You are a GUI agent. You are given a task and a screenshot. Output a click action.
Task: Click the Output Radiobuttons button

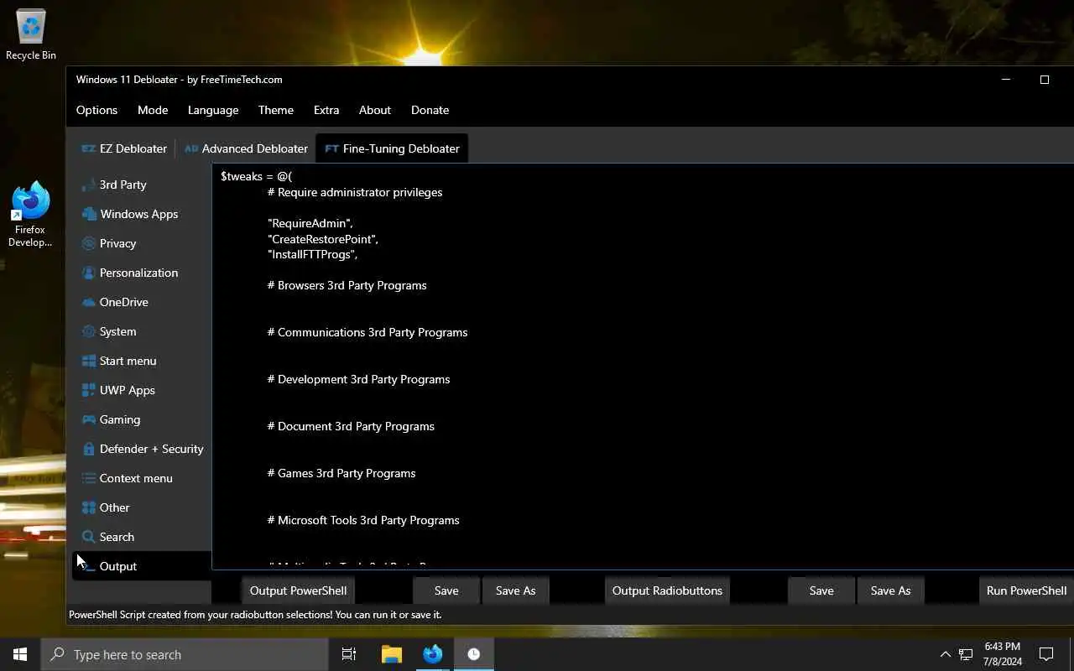[x=667, y=590]
